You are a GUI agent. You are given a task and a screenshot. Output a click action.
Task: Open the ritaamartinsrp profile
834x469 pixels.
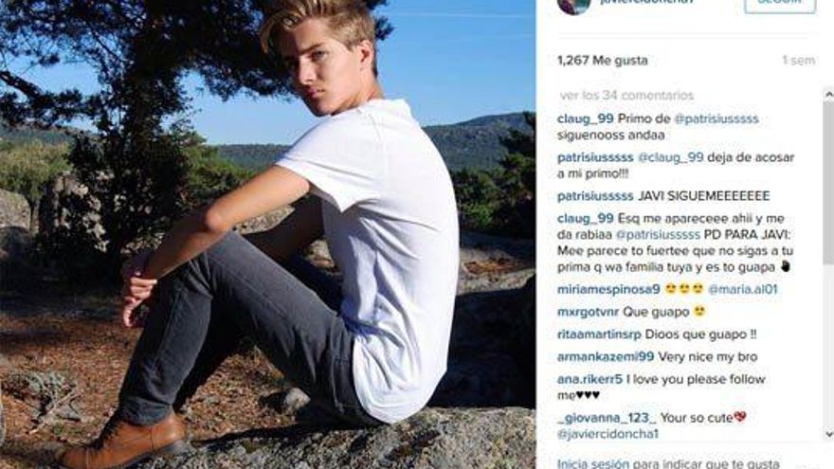pos(599,335)
